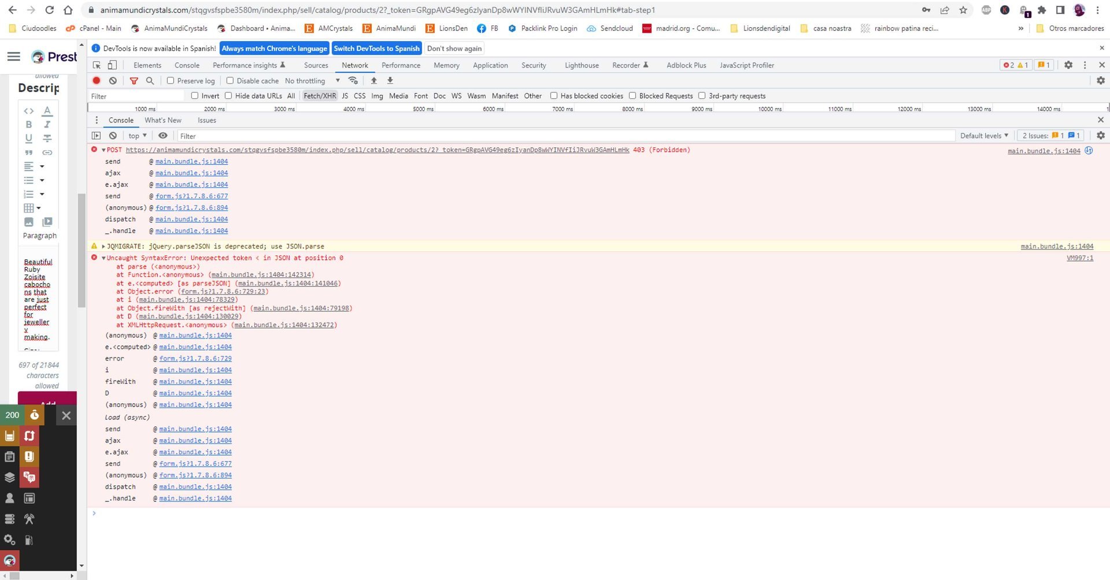Check Hide data URLs checkbox
This screenshot has height=580, width=1110.
click(228, 96)
